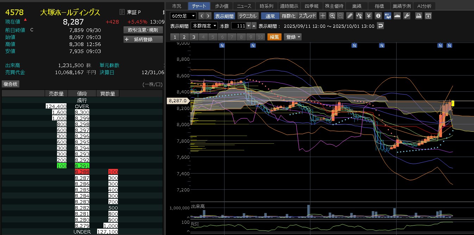
Task: Open the 登録 dropdown menu
Action: point(293,37)
